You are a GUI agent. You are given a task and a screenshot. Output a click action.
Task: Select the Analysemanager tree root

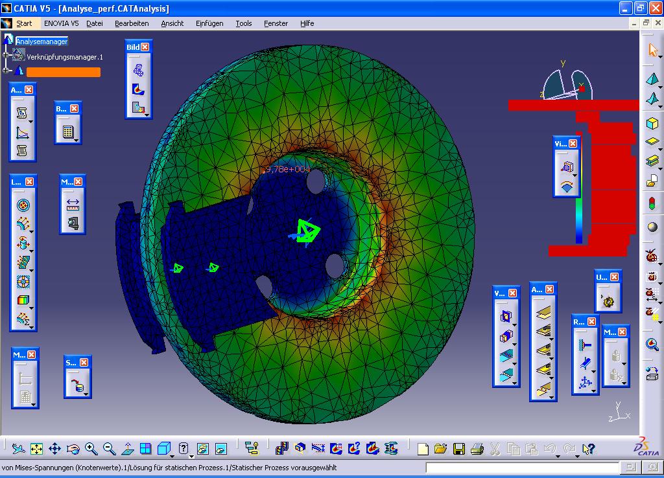41,41
